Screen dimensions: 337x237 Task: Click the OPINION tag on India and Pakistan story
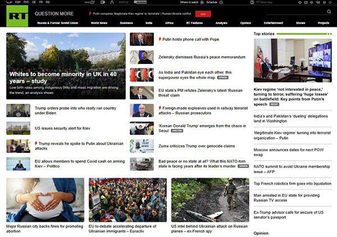222,77
